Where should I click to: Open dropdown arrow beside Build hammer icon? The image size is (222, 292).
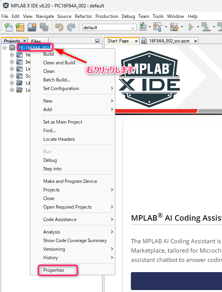coord(166,27)
